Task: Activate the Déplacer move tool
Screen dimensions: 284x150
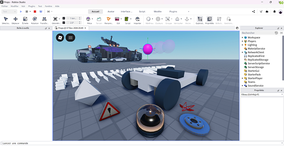Action: pos(15,20)
